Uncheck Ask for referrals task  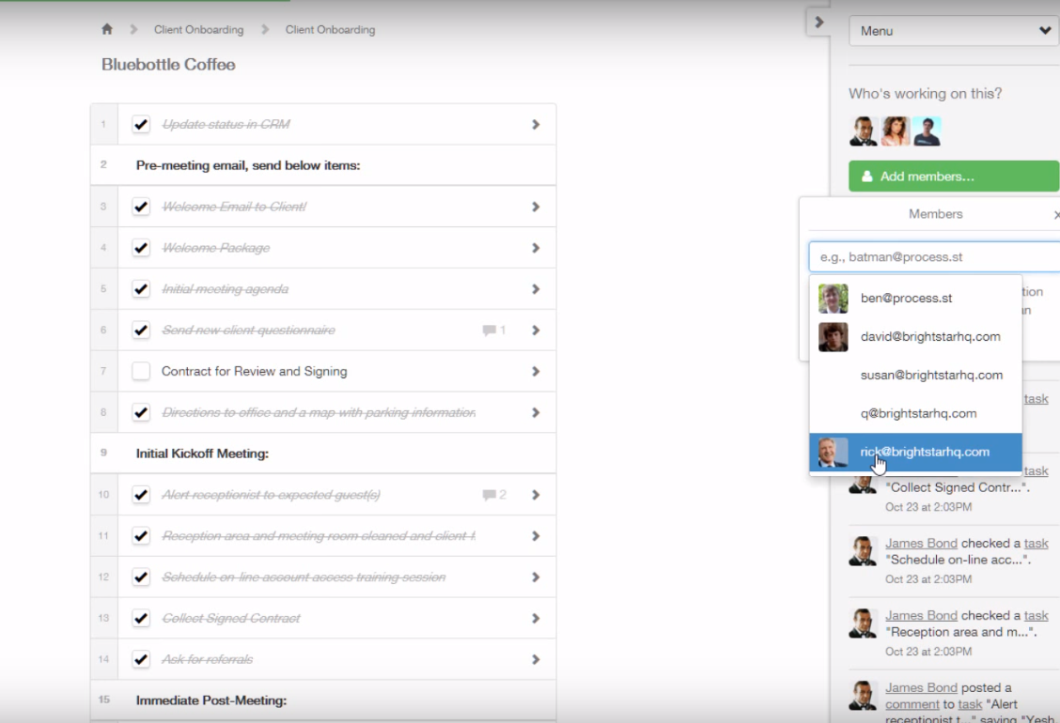[141, 659]
